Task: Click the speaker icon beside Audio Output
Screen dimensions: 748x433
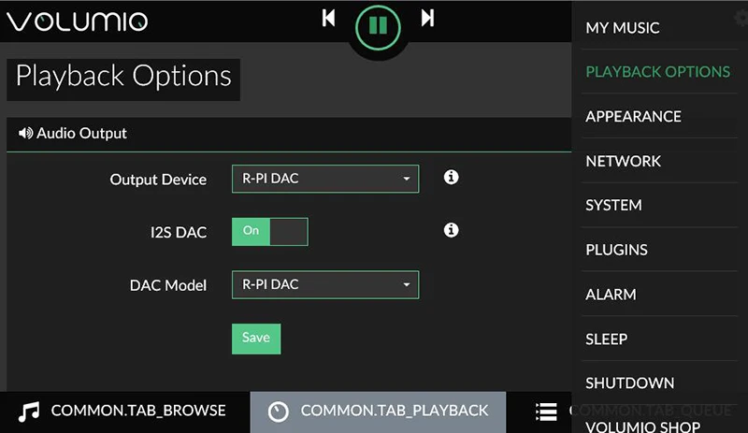Action: [x=25, y=133]
